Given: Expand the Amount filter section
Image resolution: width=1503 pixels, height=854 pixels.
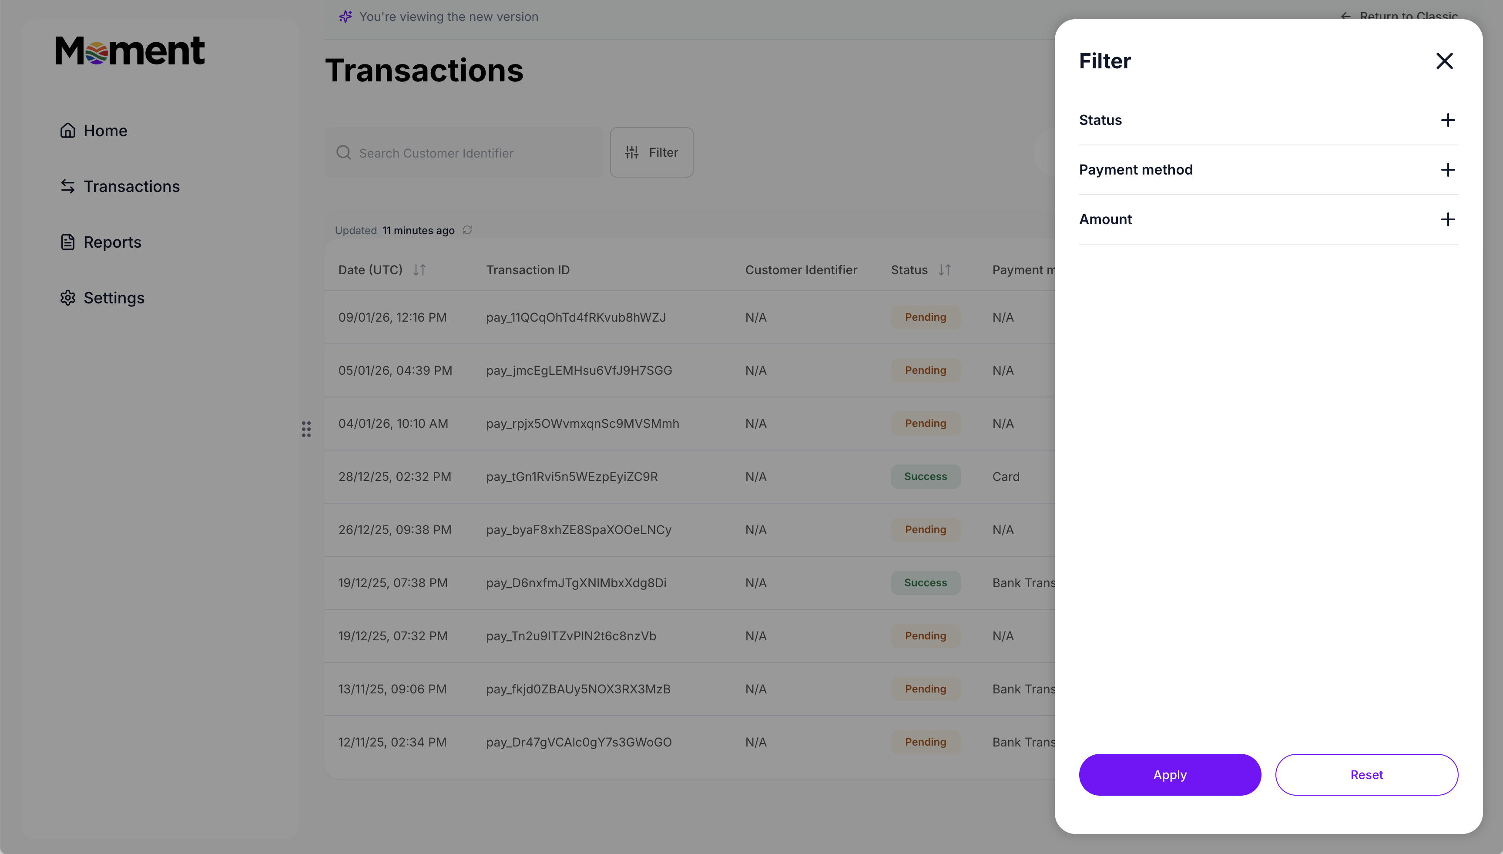Looking at the screenshot, I should pos(1447,219).
